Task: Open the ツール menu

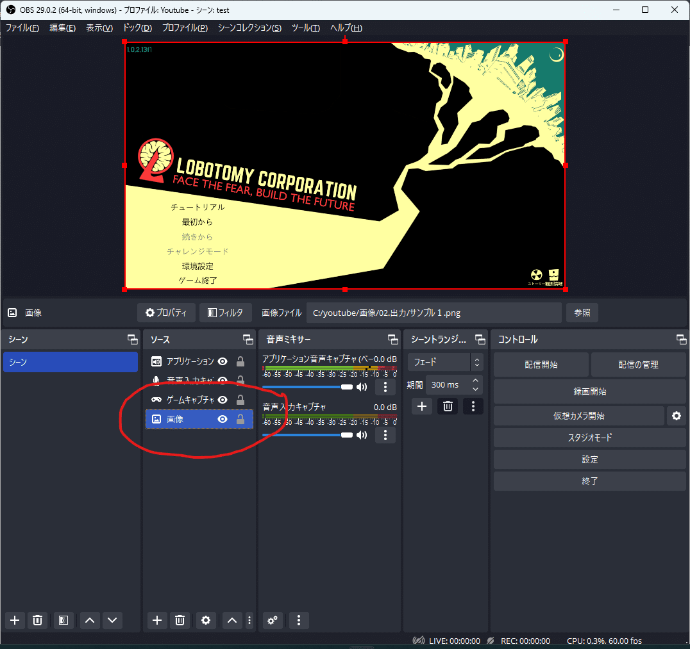Action: [305, 28]
